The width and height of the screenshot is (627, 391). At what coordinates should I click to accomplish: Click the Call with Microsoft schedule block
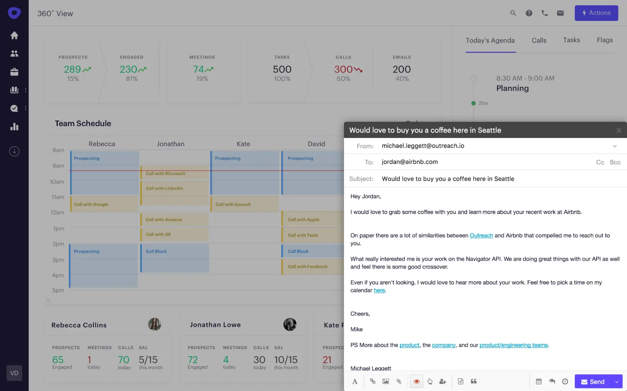(x=175, y=173)
